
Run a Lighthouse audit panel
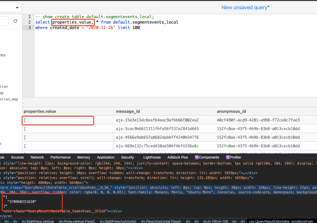(x=152, y=157)
